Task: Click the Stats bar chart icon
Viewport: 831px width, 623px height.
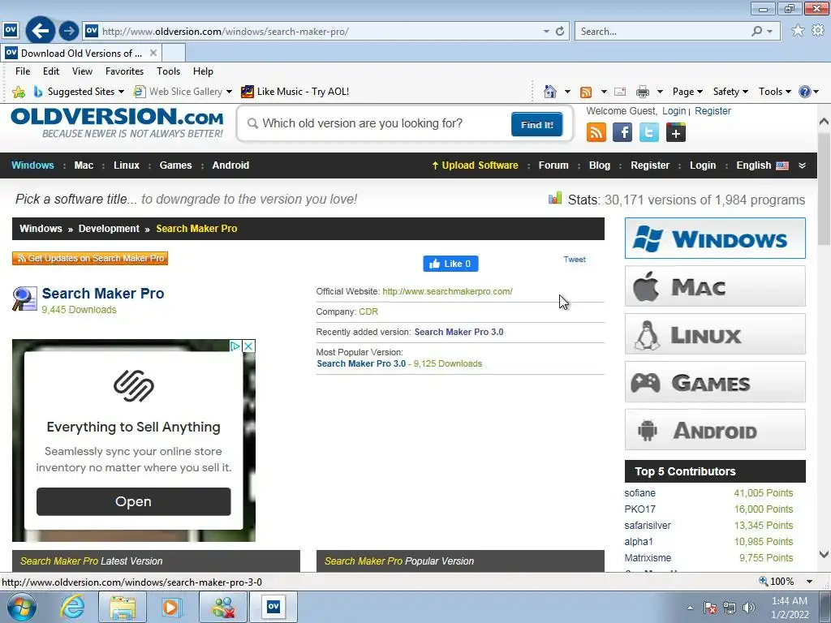Action: pos(555,199)
